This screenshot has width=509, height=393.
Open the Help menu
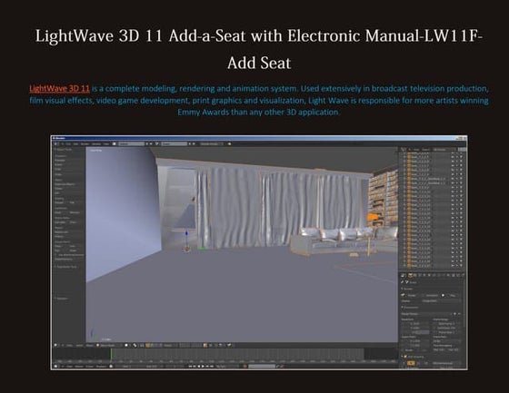[106, 143]
